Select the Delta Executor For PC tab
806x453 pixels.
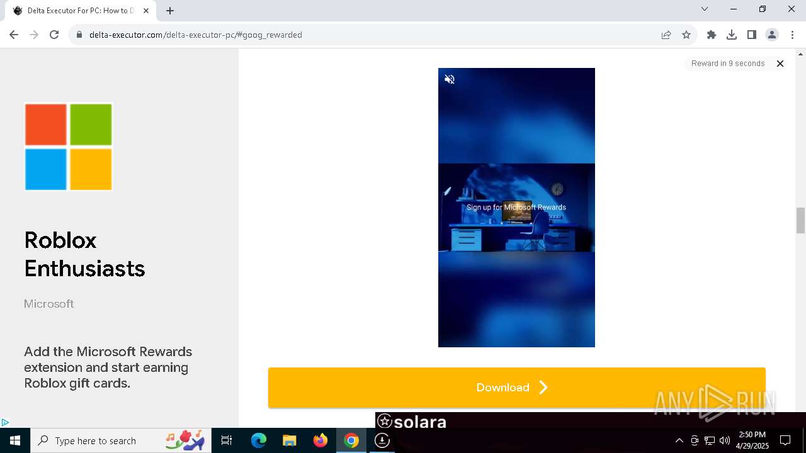tap(81, 11)
